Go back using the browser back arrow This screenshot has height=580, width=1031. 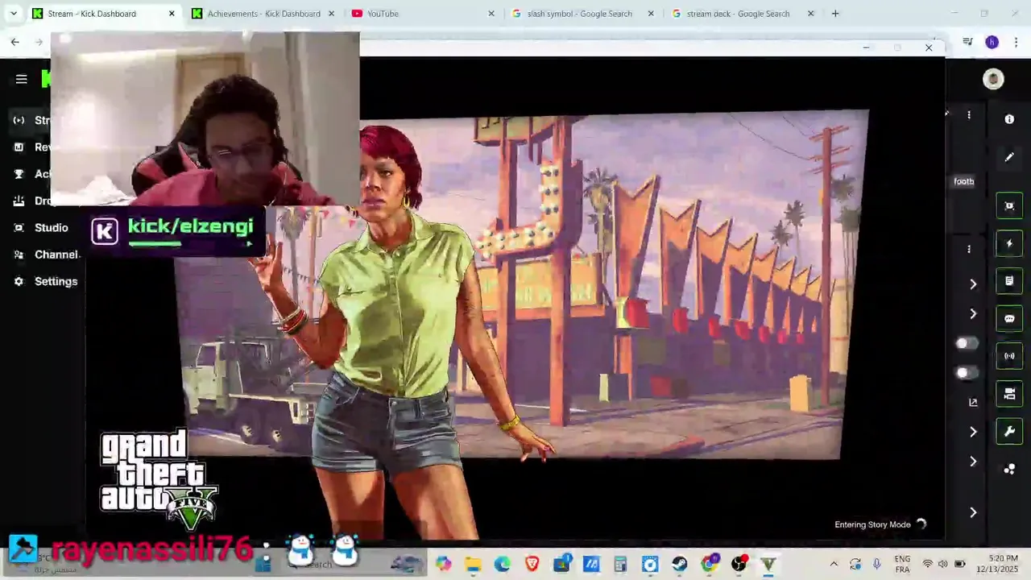[15, 42]
